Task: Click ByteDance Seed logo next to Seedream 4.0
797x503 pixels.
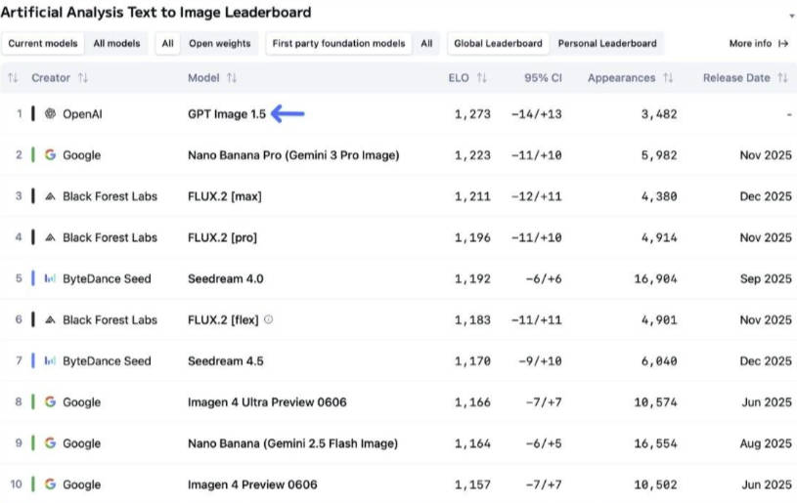Action: tap(50, 278)
